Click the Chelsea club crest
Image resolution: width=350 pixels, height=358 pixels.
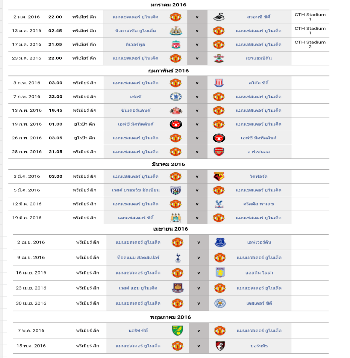coord(176,97)
